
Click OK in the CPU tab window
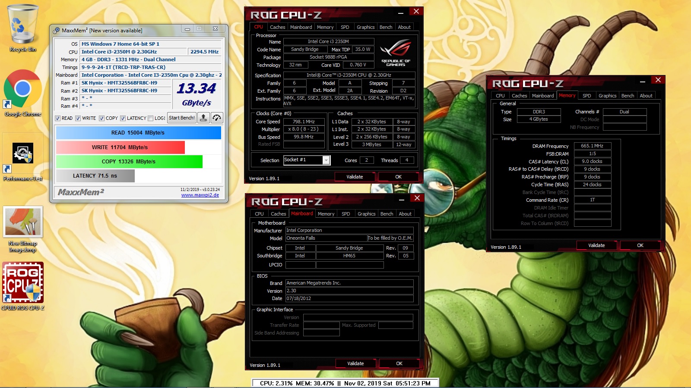[398, 177]
